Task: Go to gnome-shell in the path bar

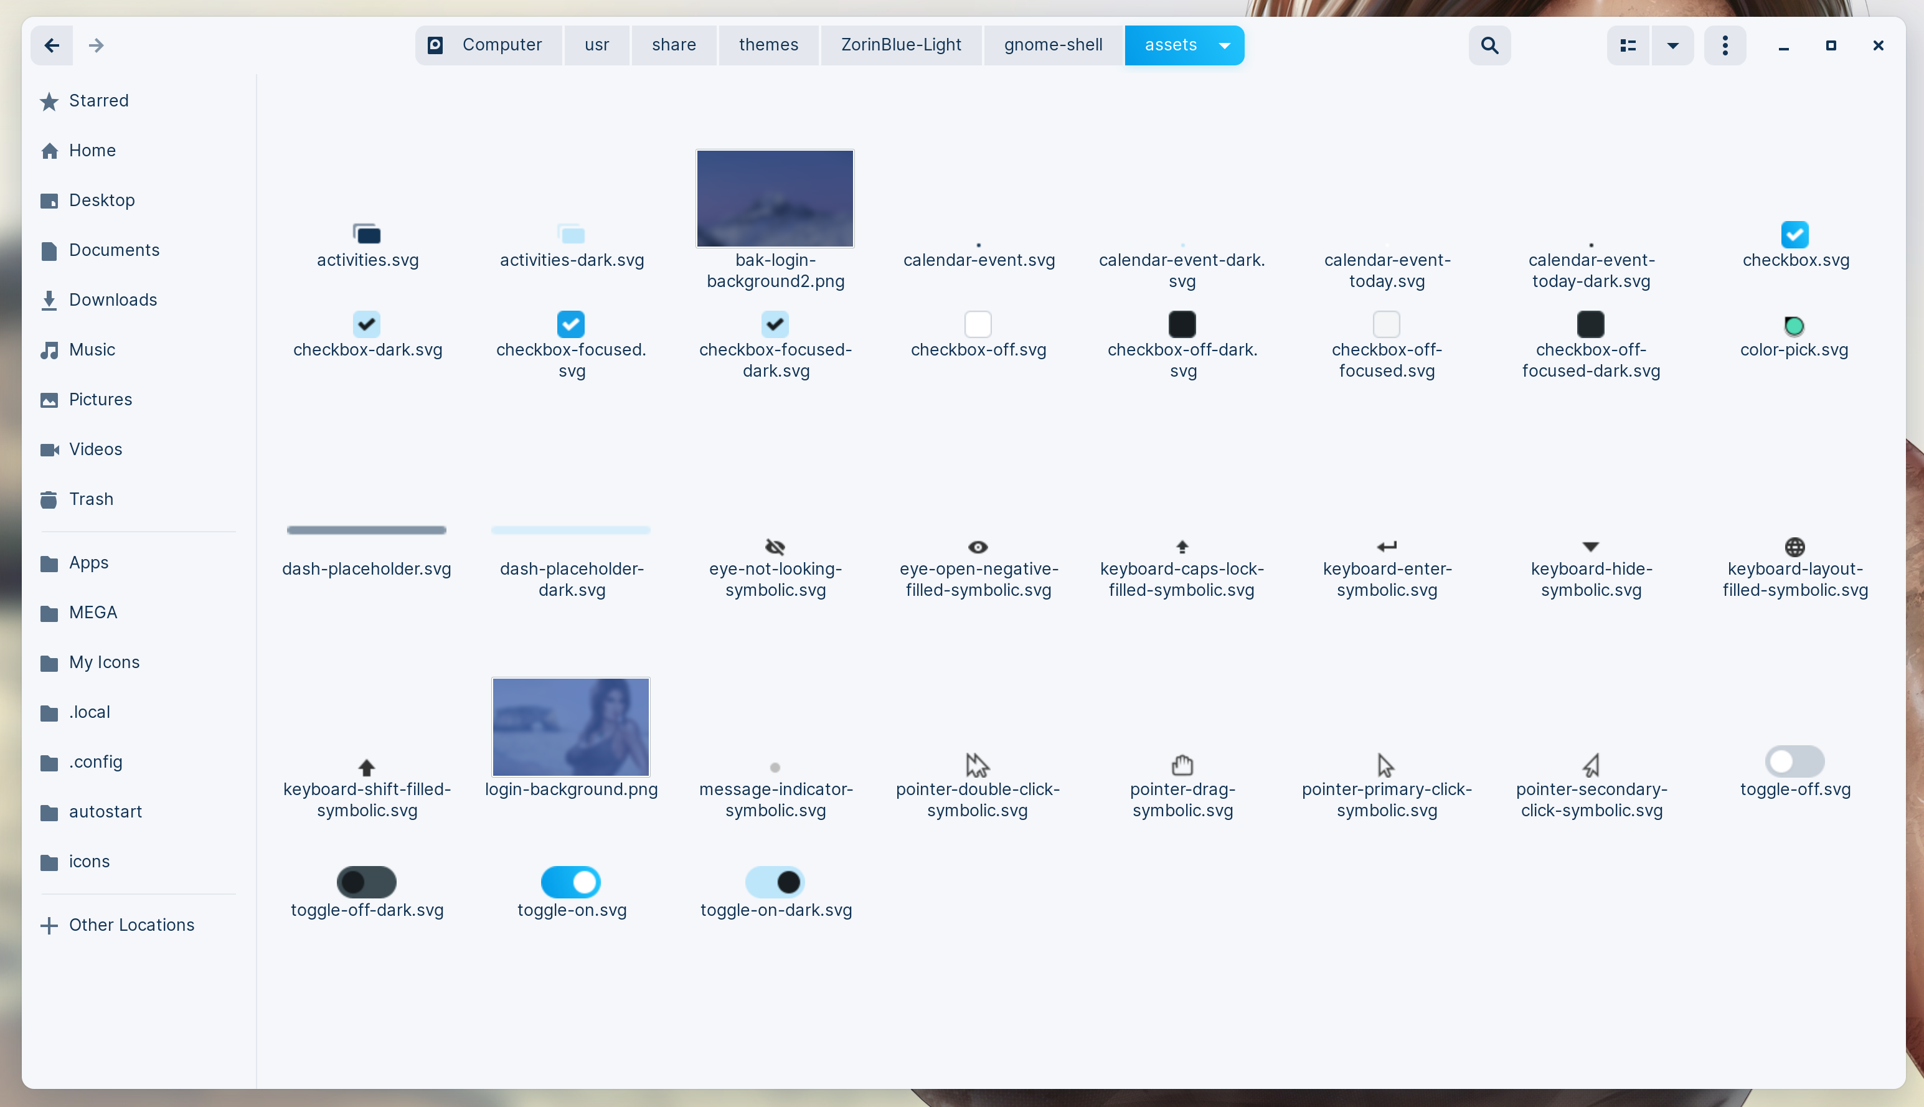Action: click(x=1053, y=45)
